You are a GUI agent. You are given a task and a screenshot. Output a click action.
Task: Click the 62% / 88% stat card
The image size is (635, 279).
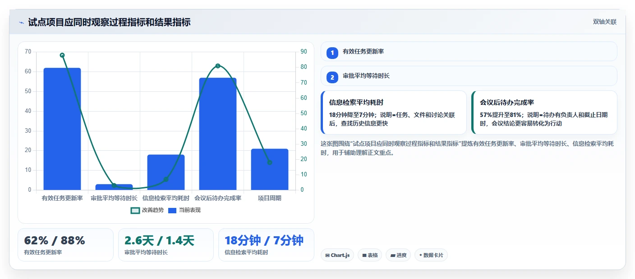65,245
